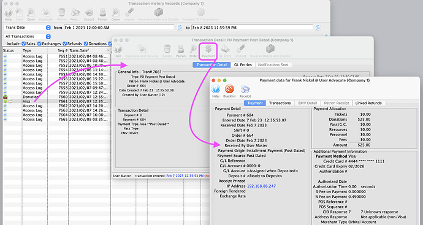Click Help icon in Transaction Detail window

click(x=118, y=49)
